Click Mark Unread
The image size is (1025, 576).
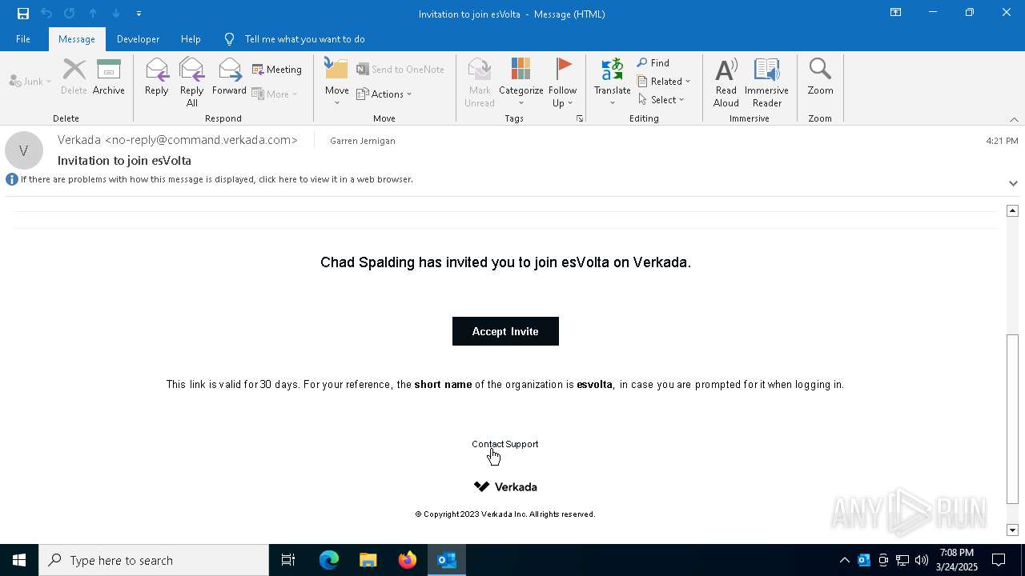point(480,82)
